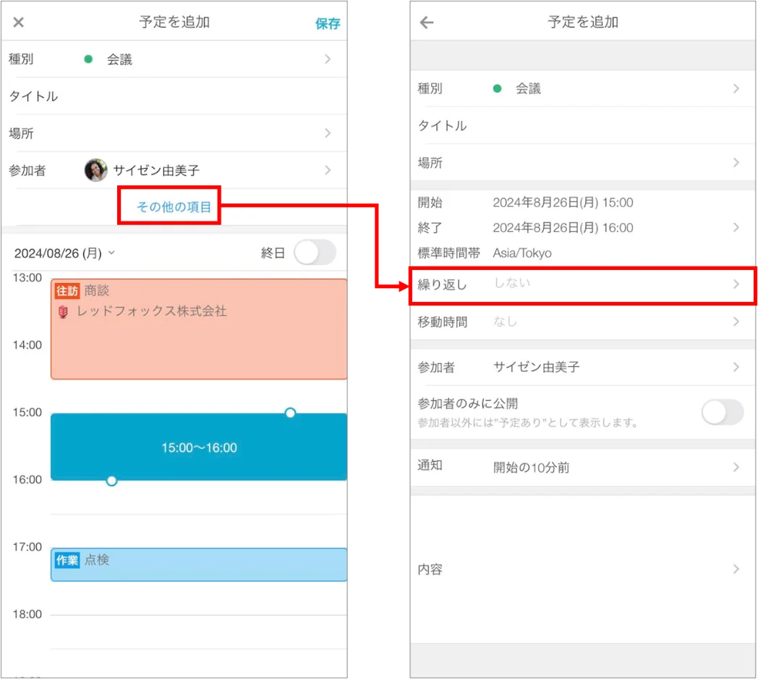Tap タイトル field on left screen

coord(174,96)
